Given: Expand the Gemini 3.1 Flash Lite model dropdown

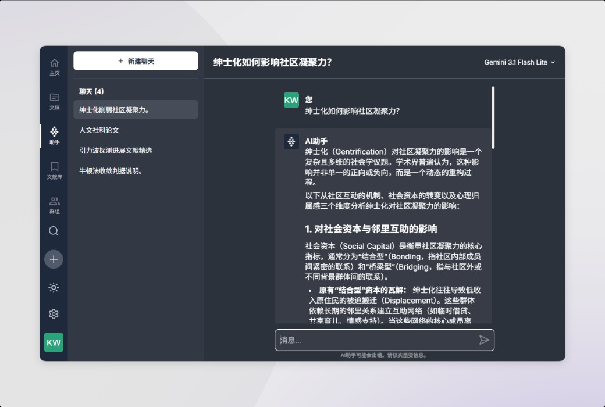Looking at the screenshot, I should click(519, 62).
